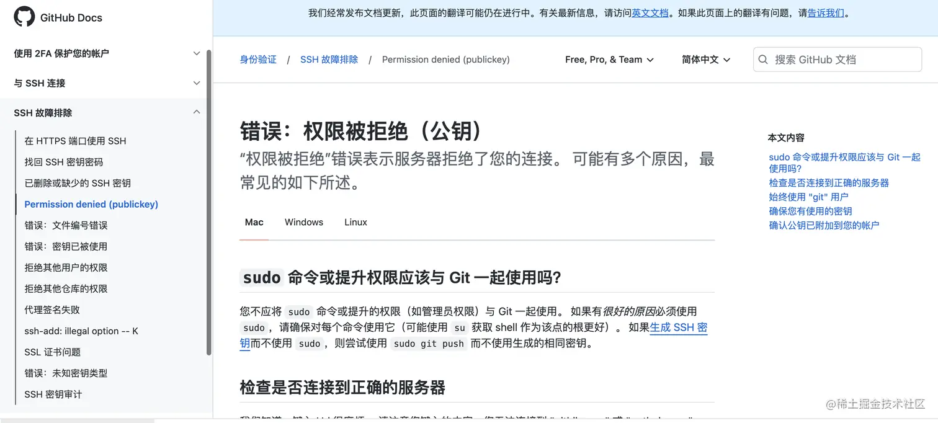Select Permission denied (publickey) in sidebar

(91, 204)
